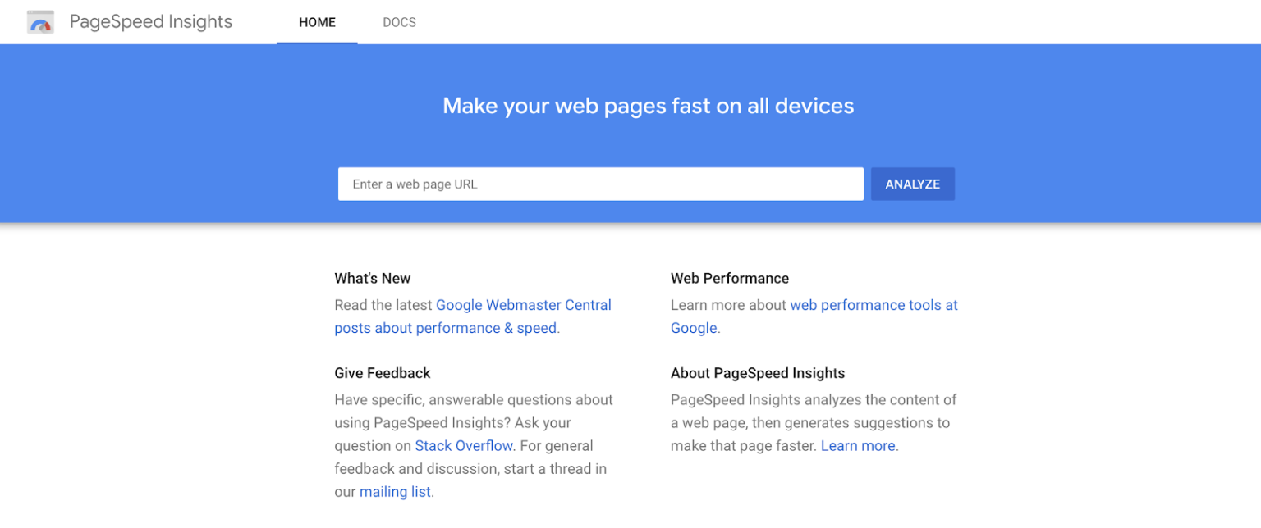
Task: Navigate home using the HOME nav item
Action: pyautogui.click(x=317, y=22)
